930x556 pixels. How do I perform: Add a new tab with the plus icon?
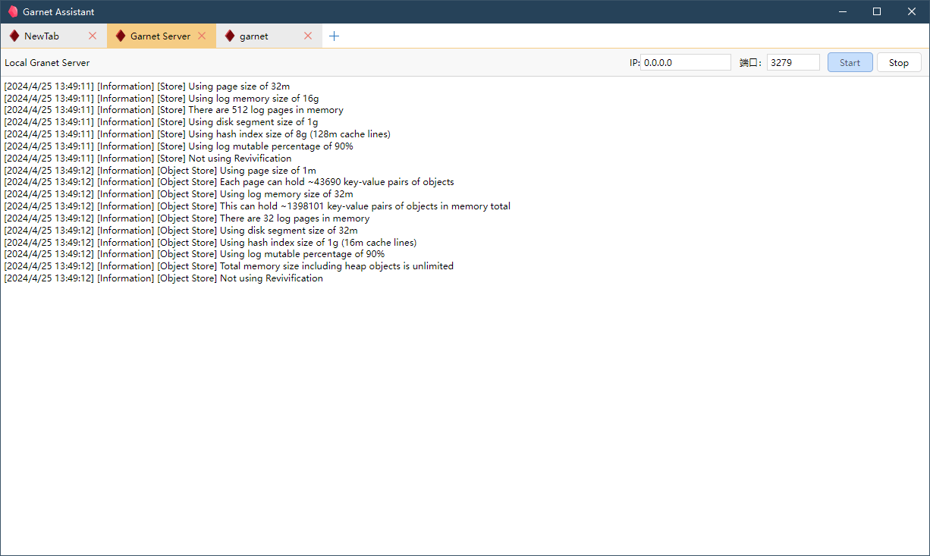tap(334, 36)
